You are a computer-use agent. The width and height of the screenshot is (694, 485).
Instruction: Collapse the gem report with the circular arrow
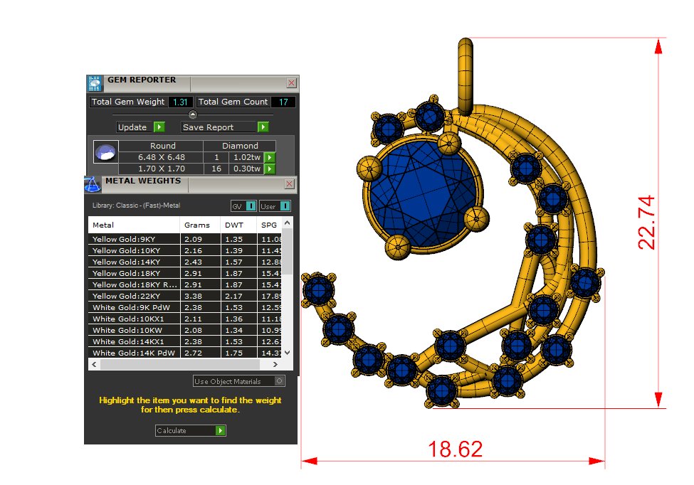pyautogui.click(x=192, y=114)
